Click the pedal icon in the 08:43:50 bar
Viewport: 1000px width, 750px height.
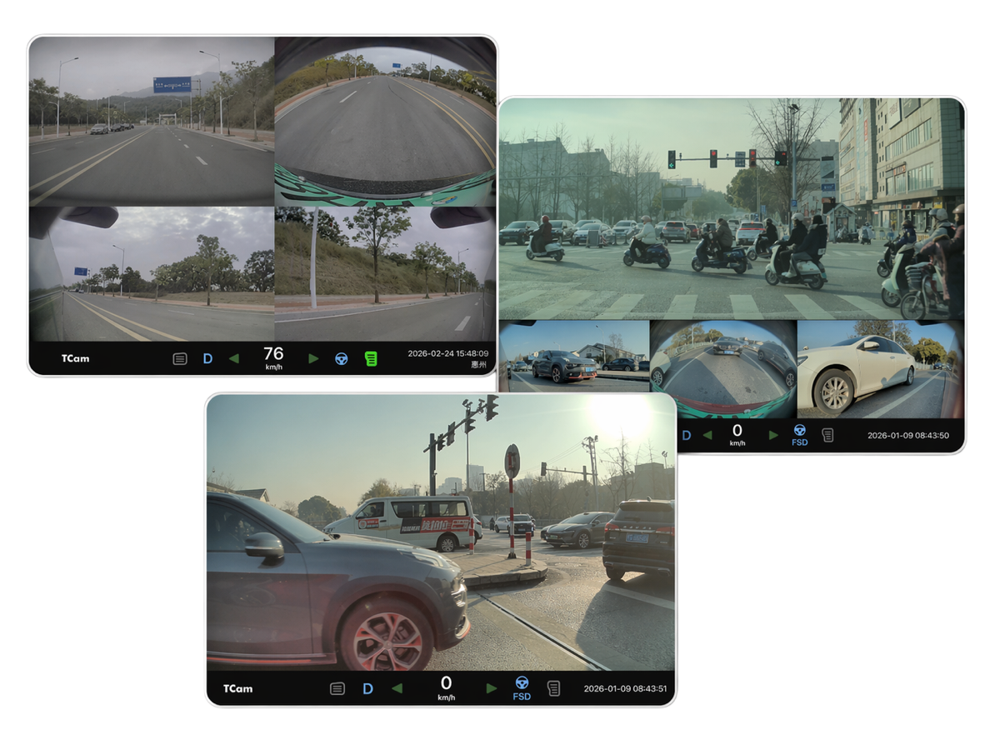click(x=827, y=435)
